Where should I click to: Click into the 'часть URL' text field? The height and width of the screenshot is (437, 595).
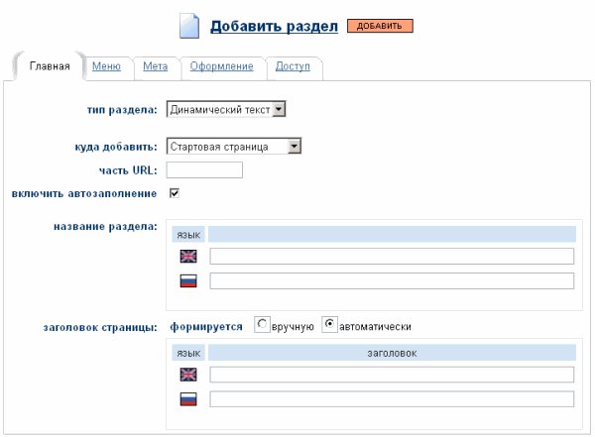click(205, 169)
